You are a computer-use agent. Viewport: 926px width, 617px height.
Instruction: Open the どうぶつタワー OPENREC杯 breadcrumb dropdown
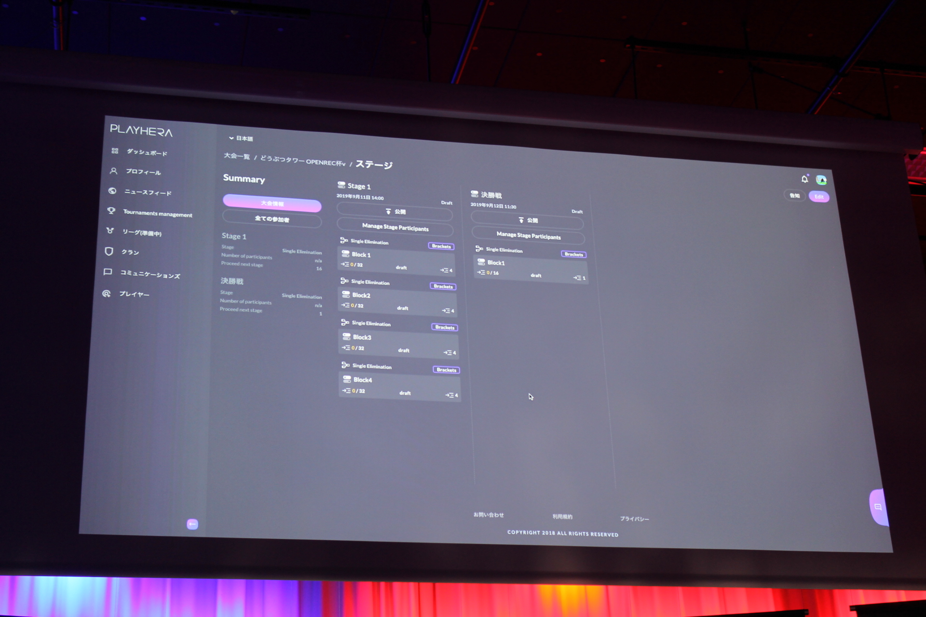click(x=303, y=161)
